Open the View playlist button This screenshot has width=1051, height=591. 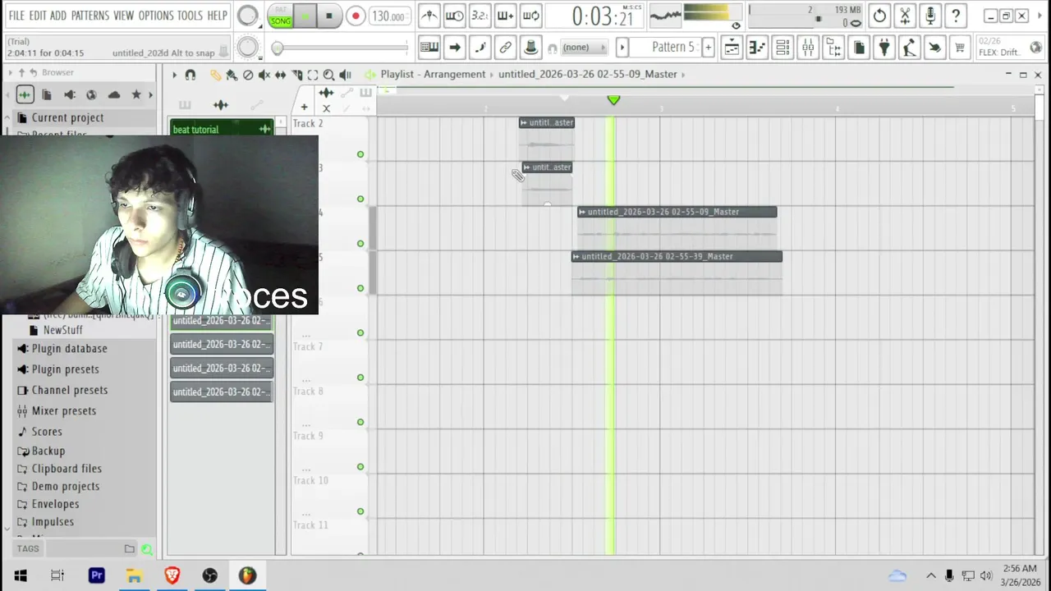(732, 48)
